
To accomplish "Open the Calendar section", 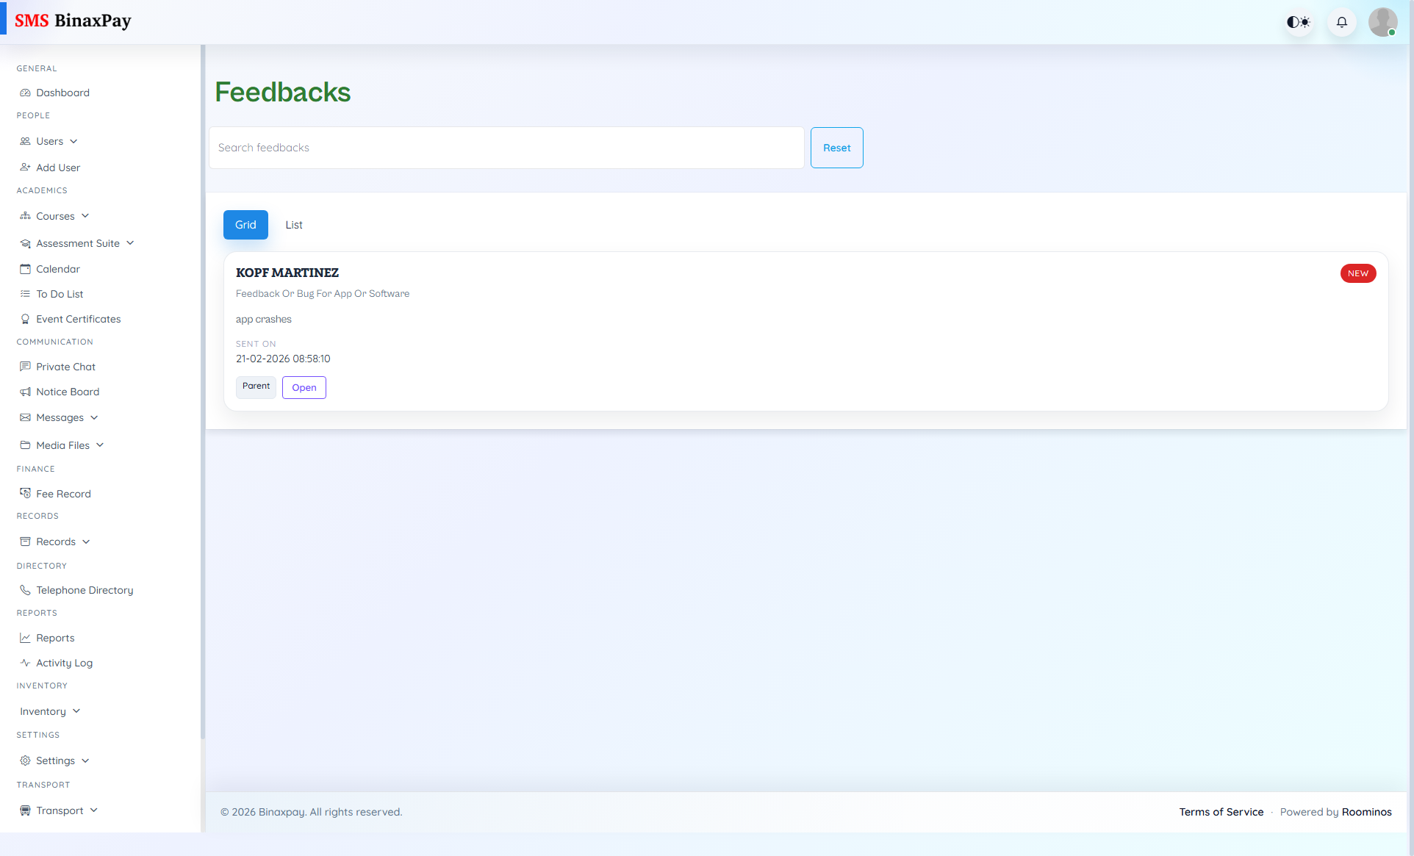I will tap(57, 269).
